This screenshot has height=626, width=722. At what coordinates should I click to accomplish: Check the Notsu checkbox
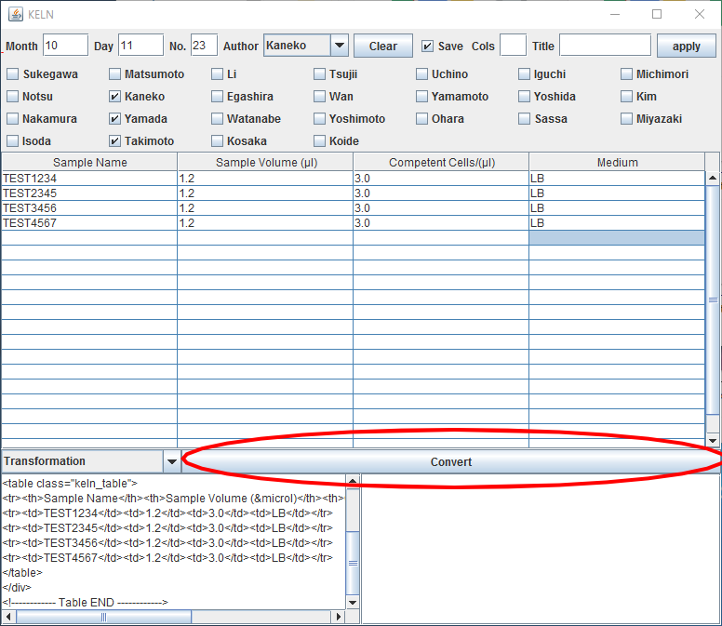tap(13, 96)
